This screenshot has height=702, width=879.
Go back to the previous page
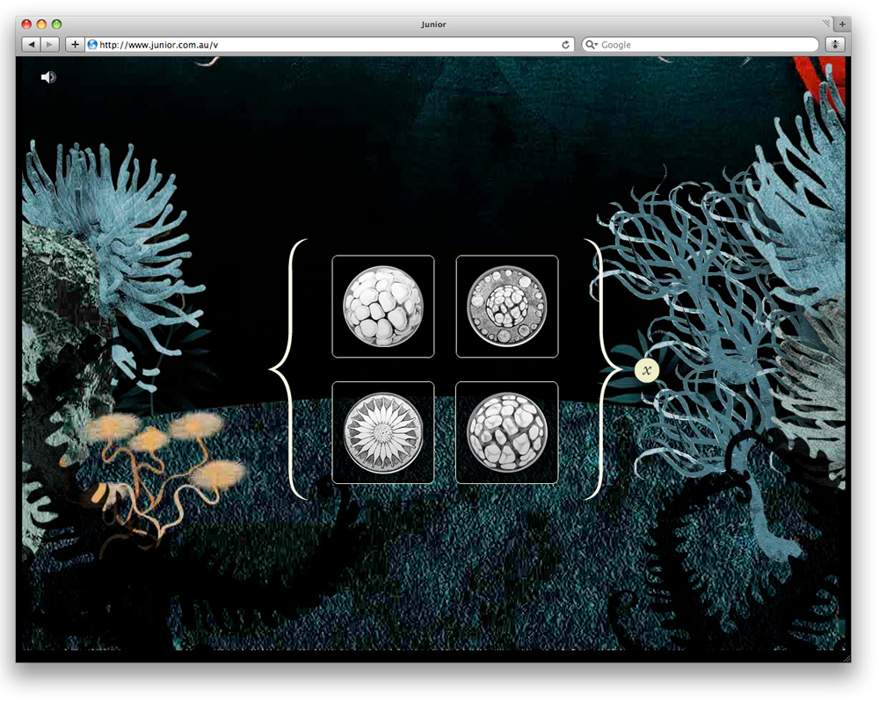click(31, 44)
